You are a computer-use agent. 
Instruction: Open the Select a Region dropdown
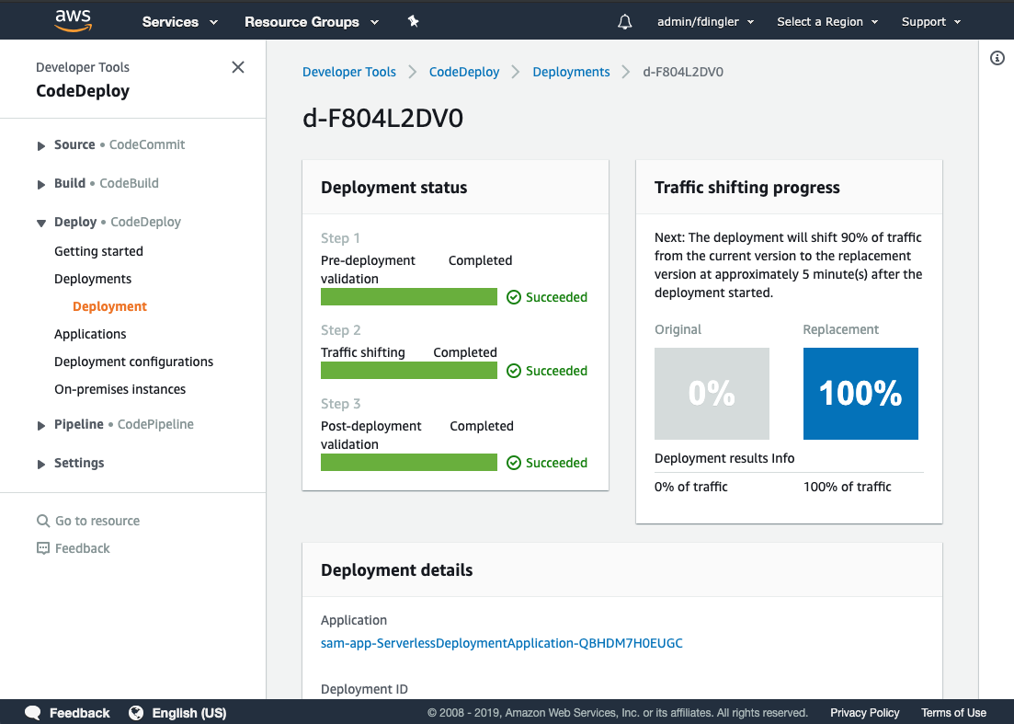[x=827, y=22]
